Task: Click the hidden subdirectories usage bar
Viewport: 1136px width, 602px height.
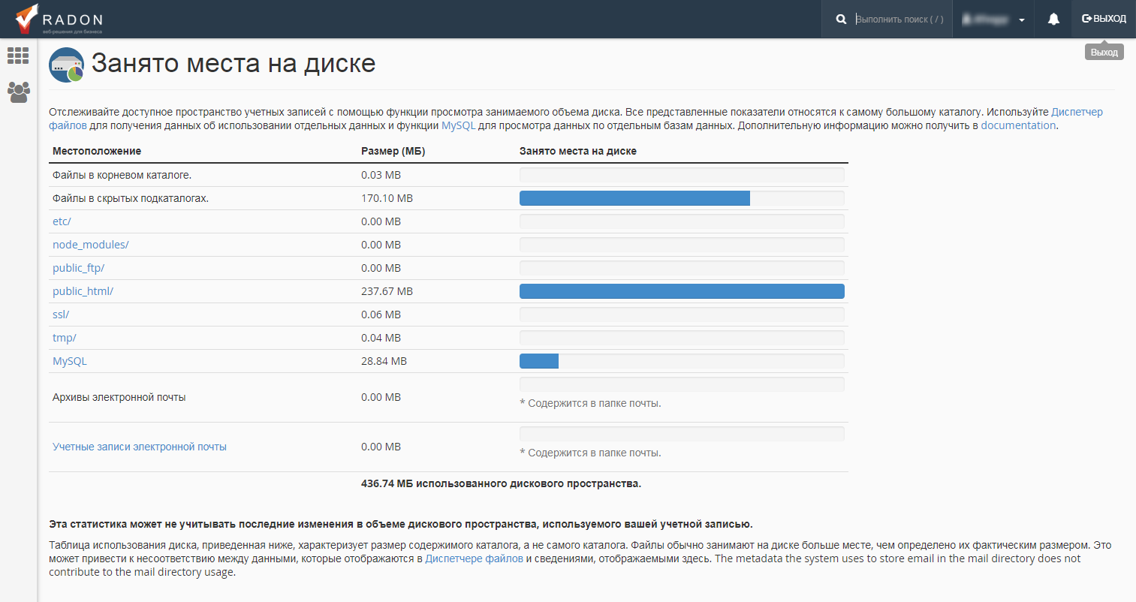Action: 682,198
